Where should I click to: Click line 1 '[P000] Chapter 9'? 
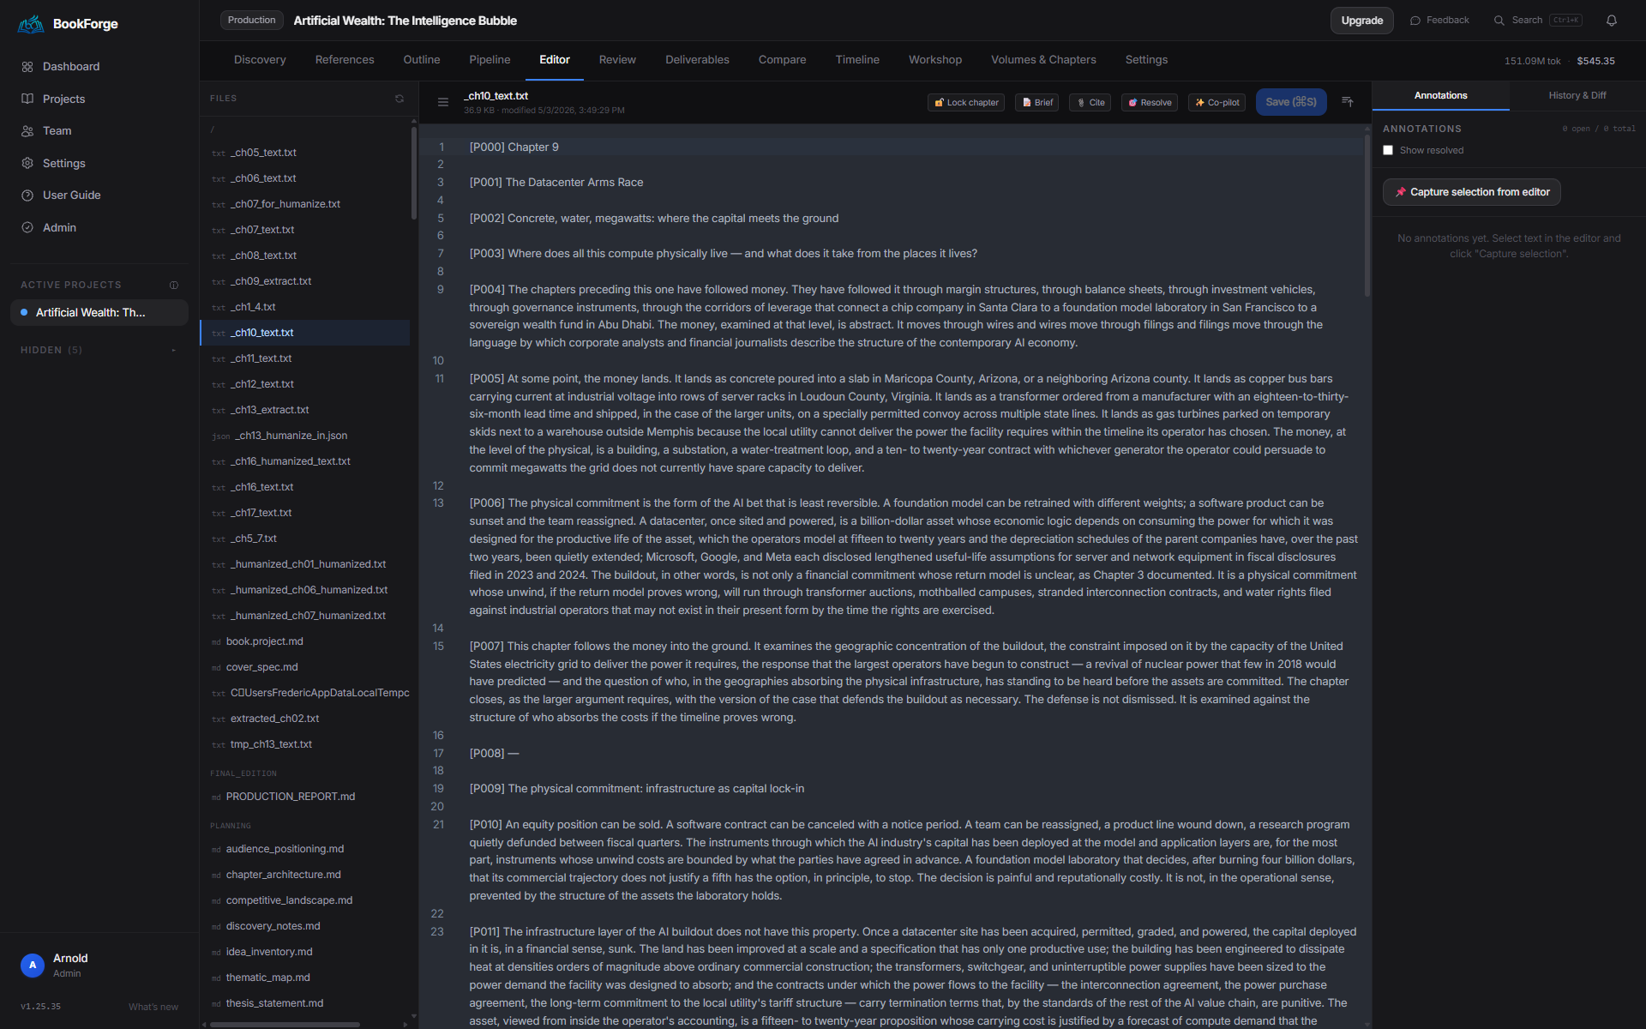coord(514,147)
